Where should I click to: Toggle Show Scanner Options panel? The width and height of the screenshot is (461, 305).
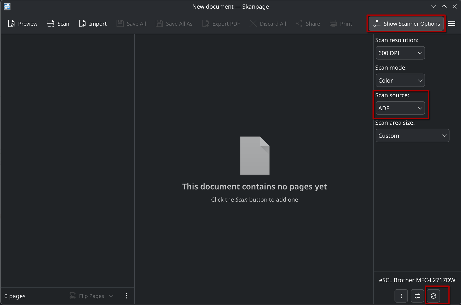406,24
